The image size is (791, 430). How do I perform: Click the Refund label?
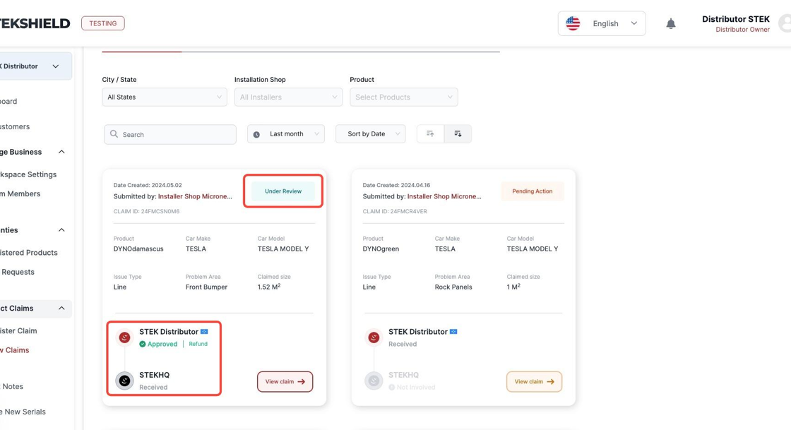[x=198, y=344]
